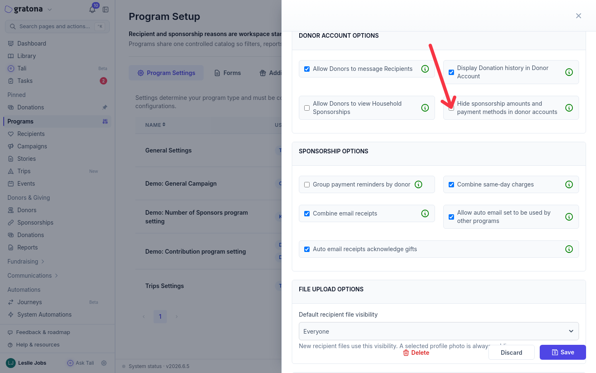The width and height of the screenshot is (596, 373).
Task: Open info icon for Hide sponsorship amounts
Action: (569, 108)
